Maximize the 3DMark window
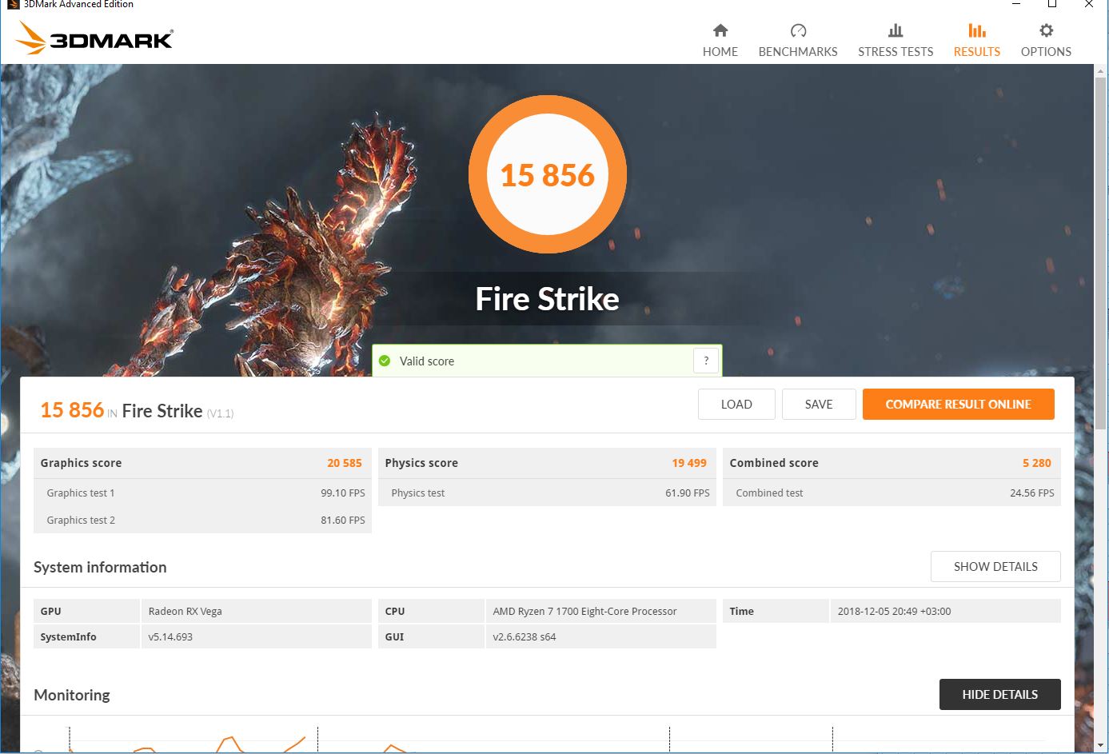Screen dimensions: 1109x754 click(x=1052, y=5)
